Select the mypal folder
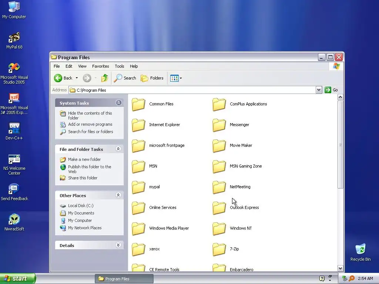379x284 pixels. point(146,187)
